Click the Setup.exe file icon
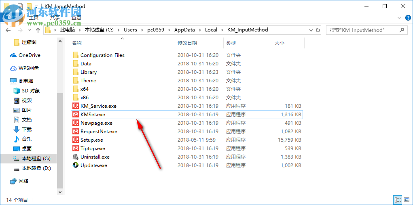 point(76,140)
